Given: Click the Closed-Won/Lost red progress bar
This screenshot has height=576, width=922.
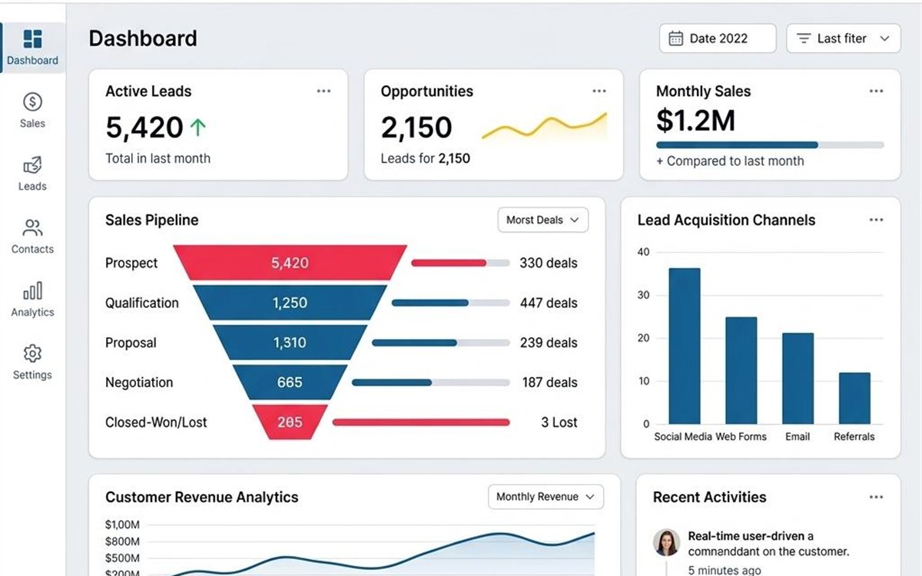Looking at the screenshot, I should coord(421,422).
